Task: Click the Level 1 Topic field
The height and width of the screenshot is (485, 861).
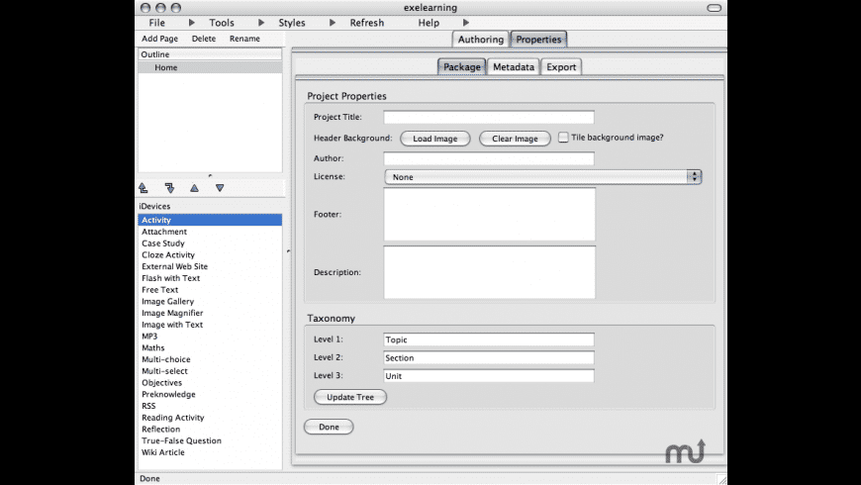Action: [x=489, y=339]
